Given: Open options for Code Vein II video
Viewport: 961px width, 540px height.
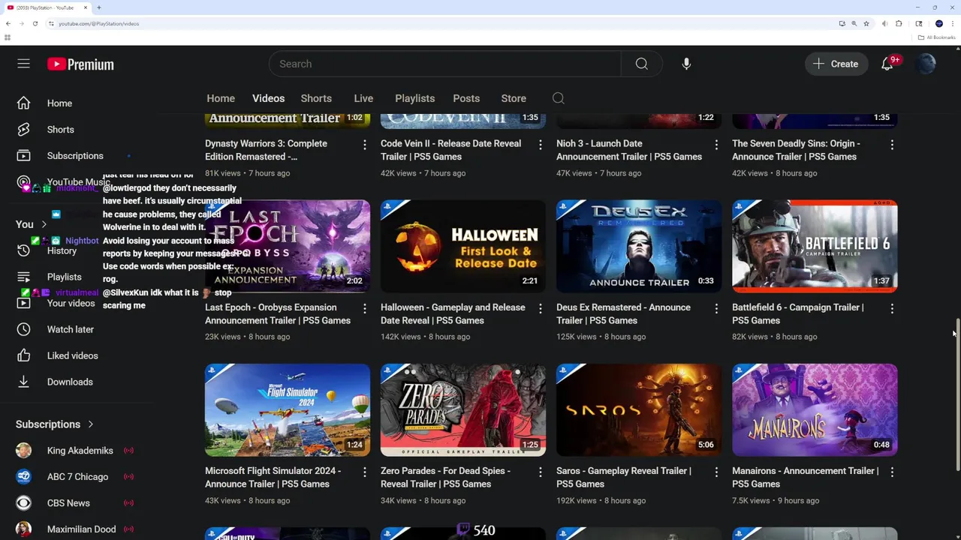Looking at the screenshot, I should pyautogui.click(x=540, y=144).
